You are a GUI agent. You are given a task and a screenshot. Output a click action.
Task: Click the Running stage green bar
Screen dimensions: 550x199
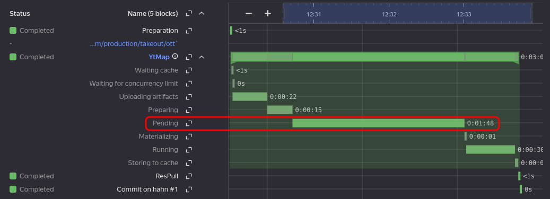click(x=491, y=150)
